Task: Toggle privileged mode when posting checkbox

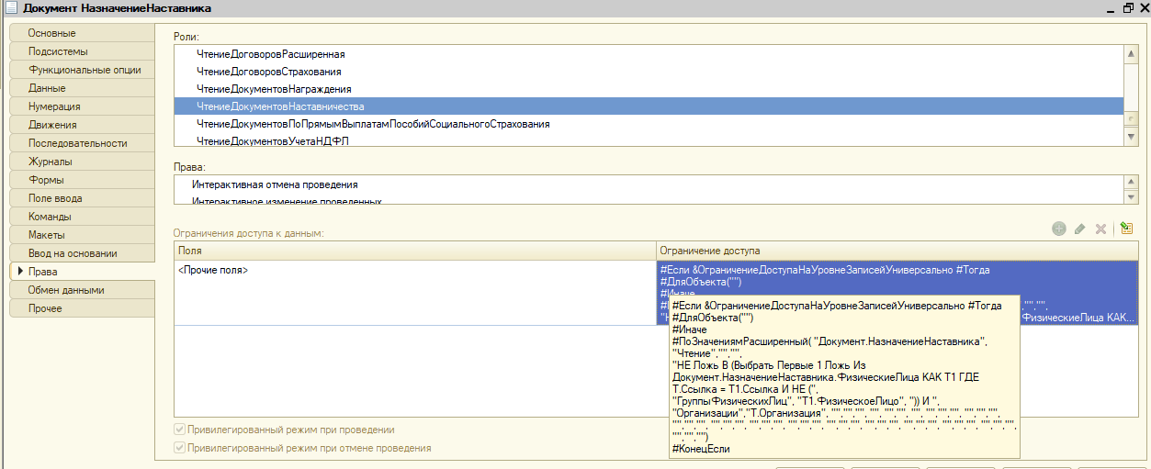Action: [x=180, y=430]
